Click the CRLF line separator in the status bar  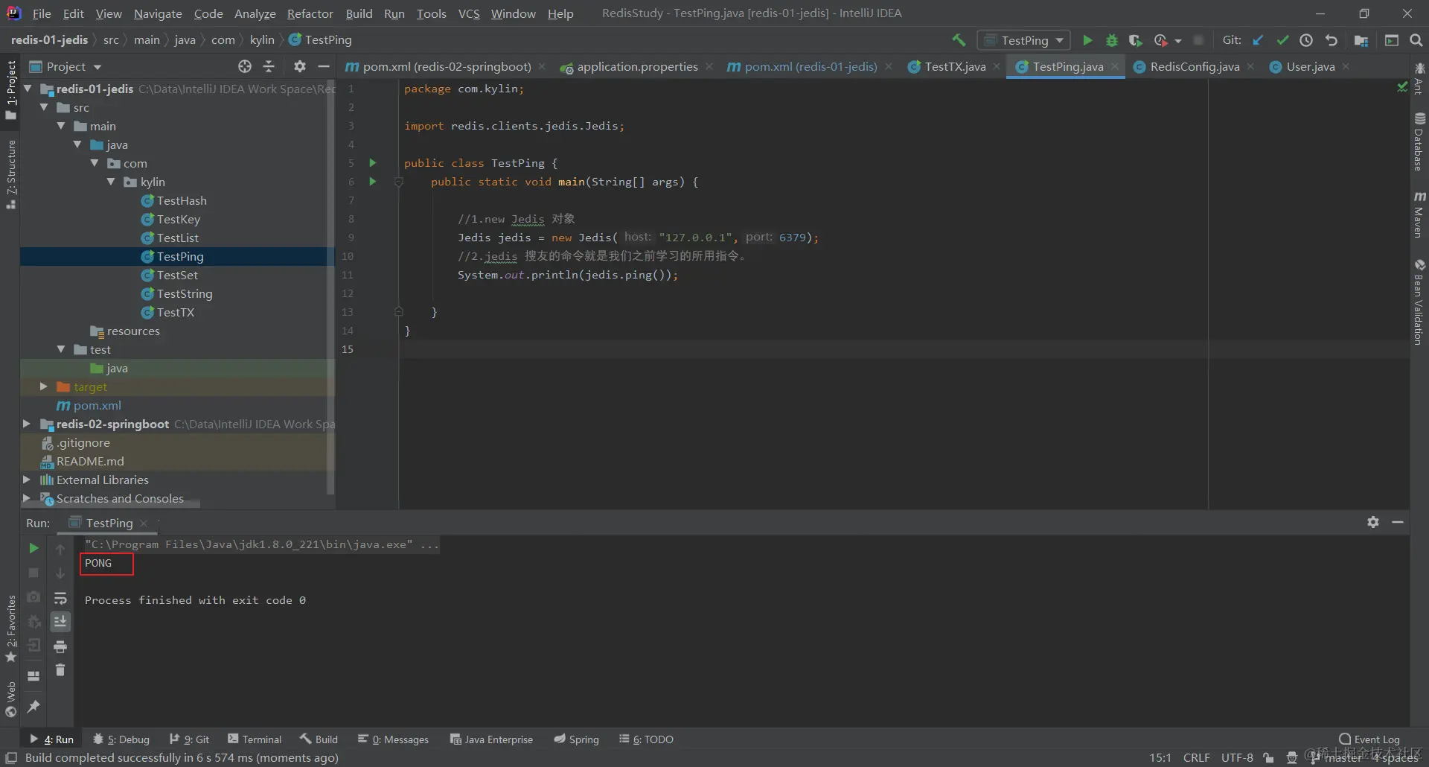click(1197, 757)
